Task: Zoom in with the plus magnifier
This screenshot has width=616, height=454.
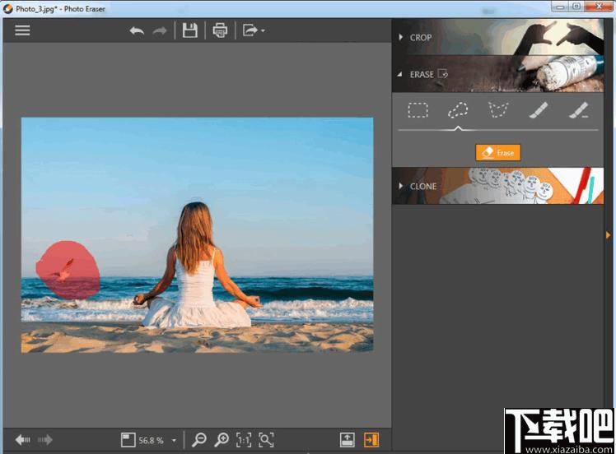Action: [222, 440]
